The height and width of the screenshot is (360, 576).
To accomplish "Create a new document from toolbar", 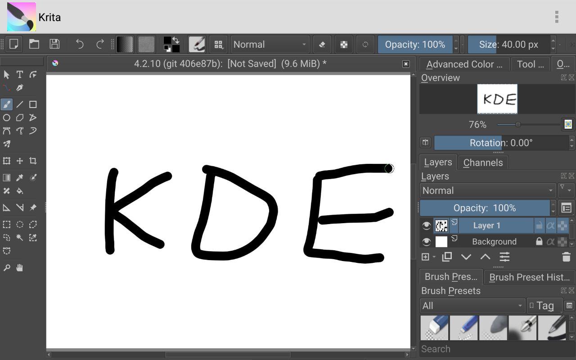I will pos(14,44).
